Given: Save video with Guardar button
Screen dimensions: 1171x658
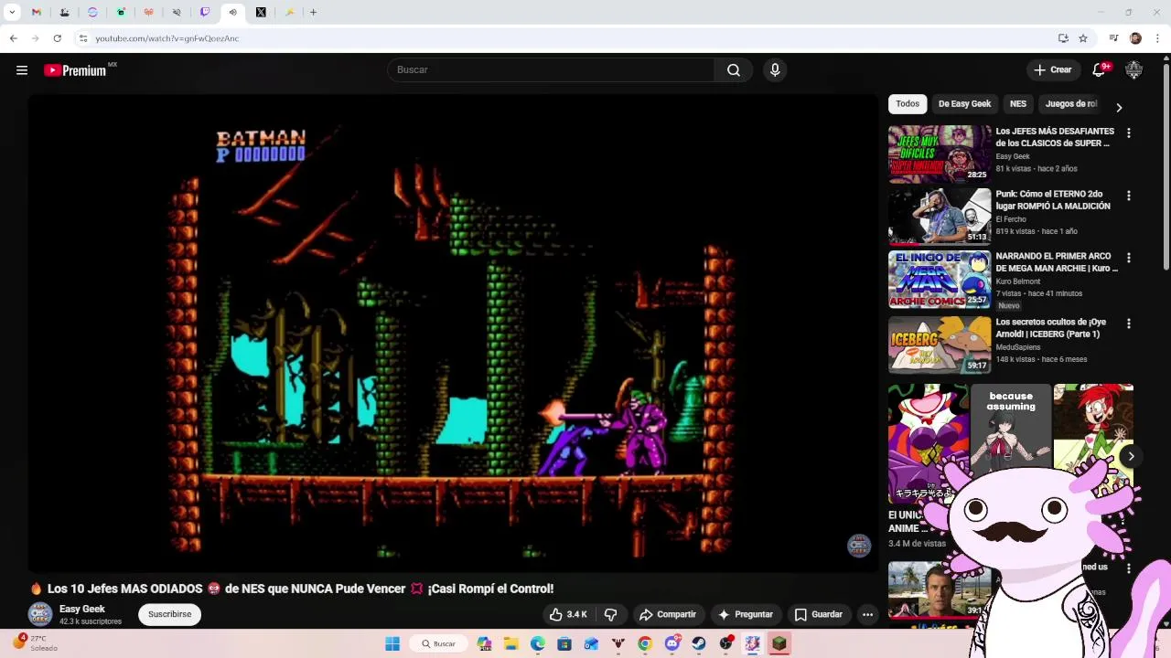Looking at the screenshot, I should [818, 614].
